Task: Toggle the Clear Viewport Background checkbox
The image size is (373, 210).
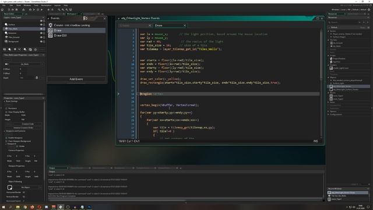Action: (6, 141)
